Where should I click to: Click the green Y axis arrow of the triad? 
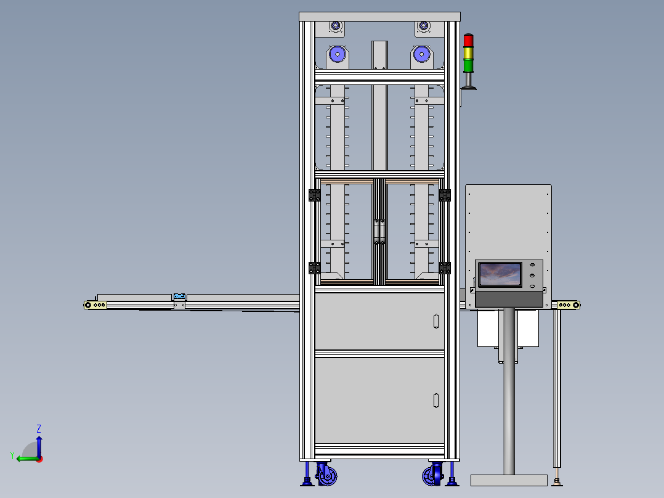coord(26,459)
